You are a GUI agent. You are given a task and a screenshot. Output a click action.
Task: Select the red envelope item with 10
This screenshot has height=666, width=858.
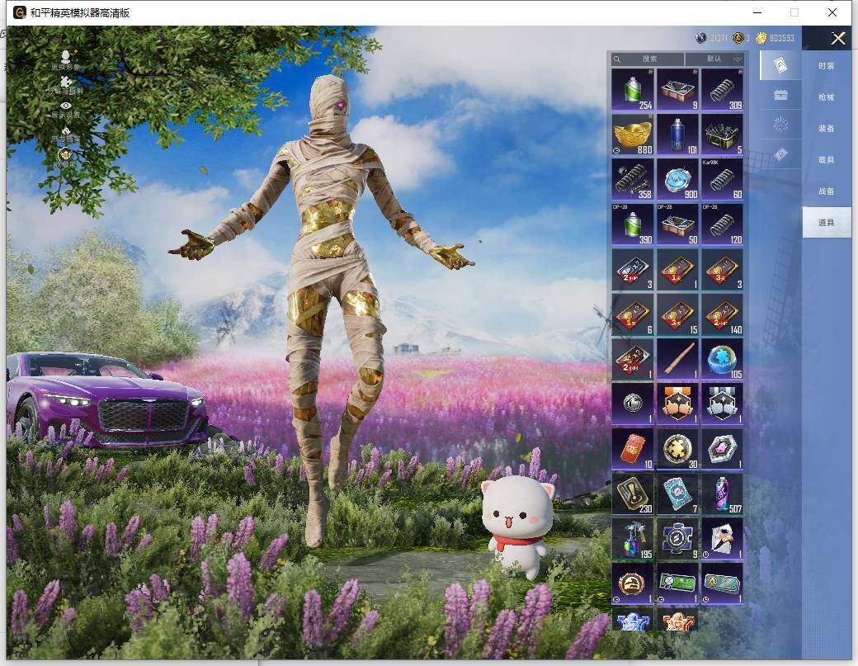tap(633, 449)
